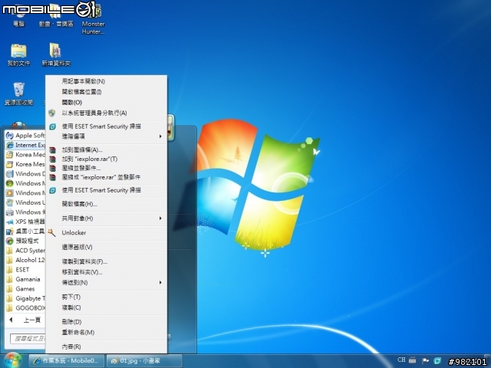The image size is (491, 368).
Task: Click WinRAR icon beside 壓縮並發郵件...
Action: 53,168
